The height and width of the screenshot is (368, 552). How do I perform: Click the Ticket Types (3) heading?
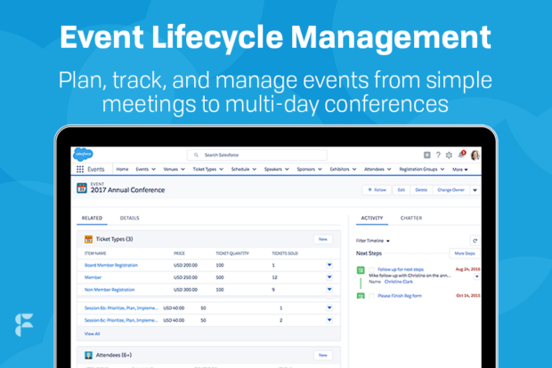coord(115,239)
